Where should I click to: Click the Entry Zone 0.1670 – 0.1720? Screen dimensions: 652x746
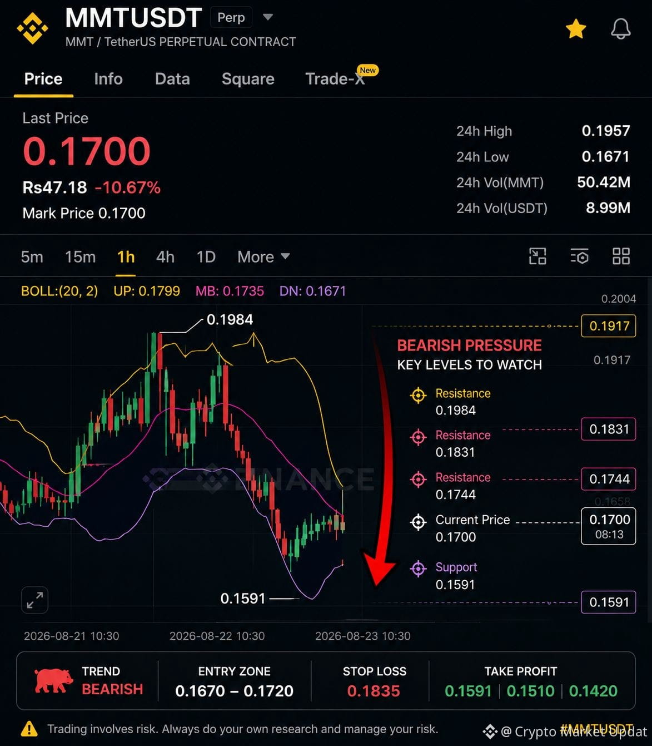234,691
